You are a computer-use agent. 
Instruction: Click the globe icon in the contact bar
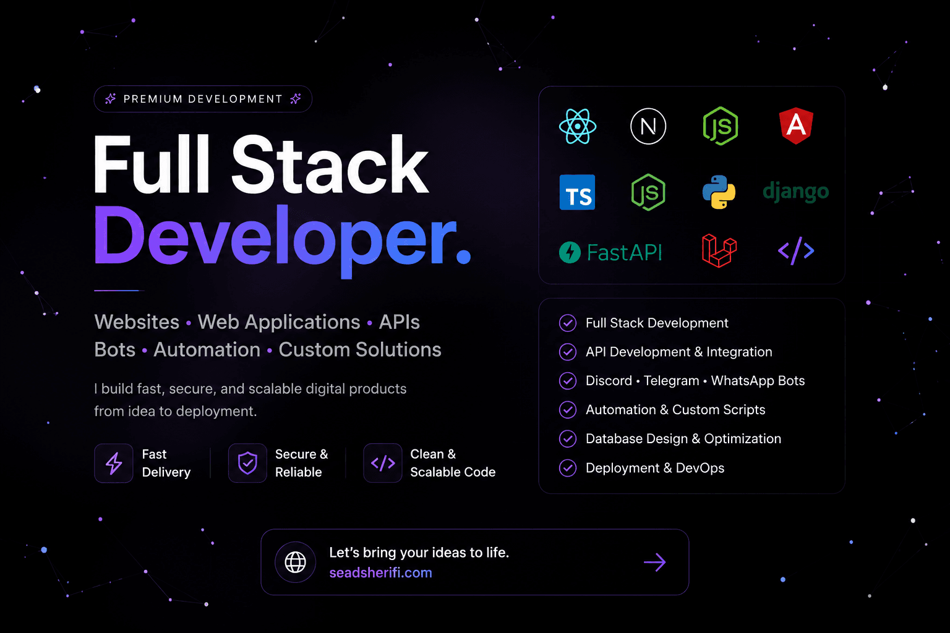(x=295, y=562)
